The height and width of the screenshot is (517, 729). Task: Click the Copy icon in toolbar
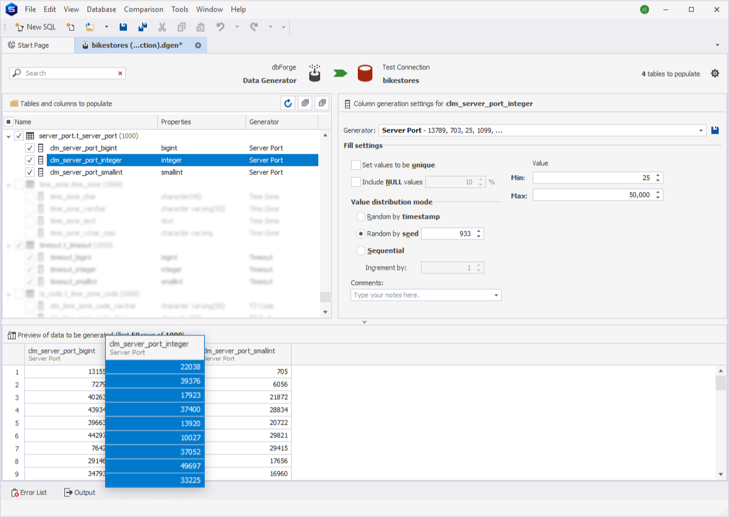tap(182, 27)
